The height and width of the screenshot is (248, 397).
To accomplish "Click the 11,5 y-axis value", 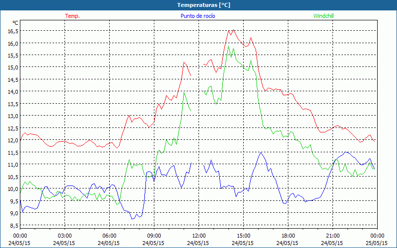I will pos(13,152).
